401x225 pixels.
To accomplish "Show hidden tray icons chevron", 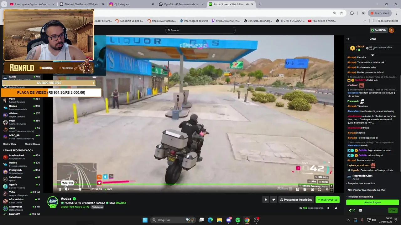I will click(348, 220).
